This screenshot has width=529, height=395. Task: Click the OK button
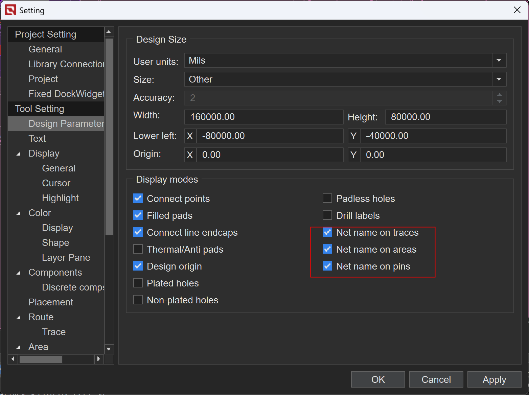pos(378,379)
